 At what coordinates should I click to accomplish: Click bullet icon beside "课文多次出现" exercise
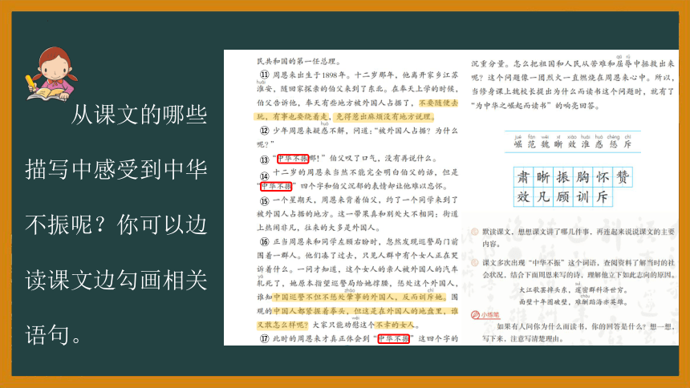(x=475, y=263)
